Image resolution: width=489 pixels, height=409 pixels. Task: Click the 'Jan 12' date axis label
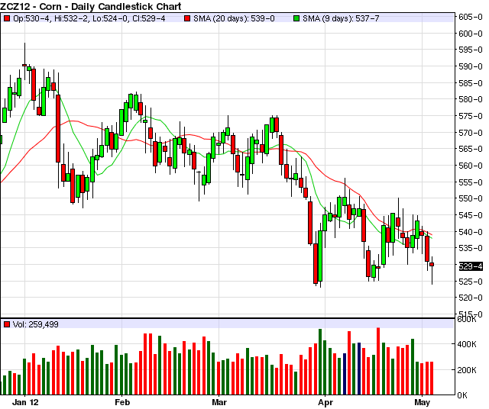[25, 402]
